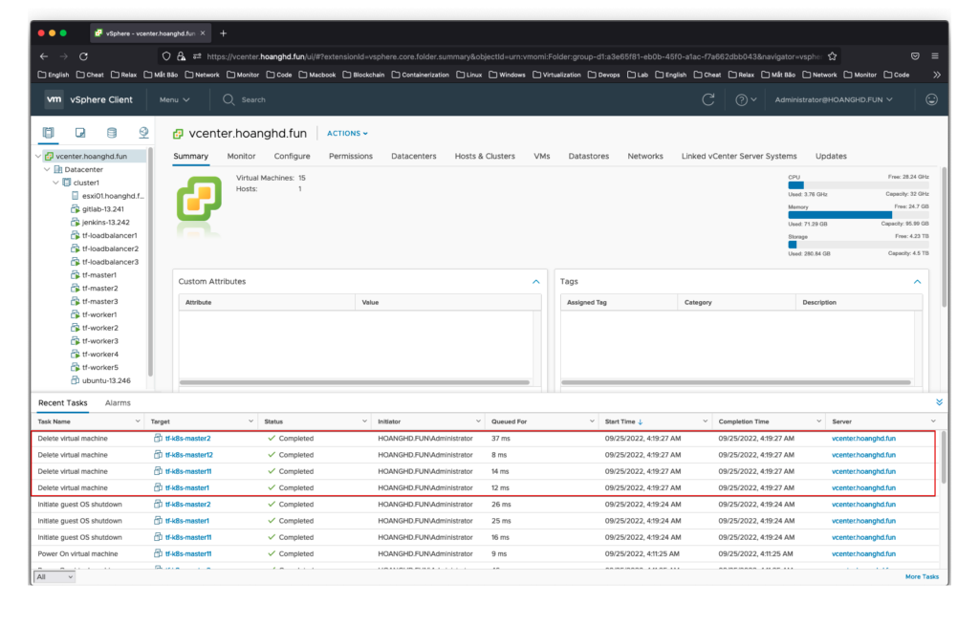This screenshot has height=626, width=979.
Task: Switch to the Updates tab
Action: pos(831,156)
